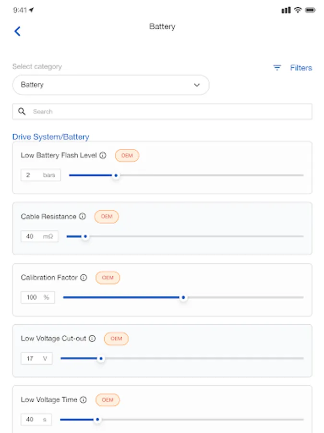
Task: Click the Low Battery Flash Level slider handle
Action: pyautogui.click(x=116, y=176)
